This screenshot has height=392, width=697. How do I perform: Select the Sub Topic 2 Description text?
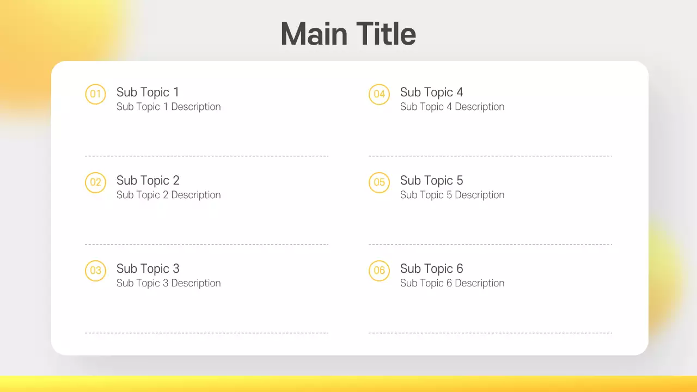point(168,195)
